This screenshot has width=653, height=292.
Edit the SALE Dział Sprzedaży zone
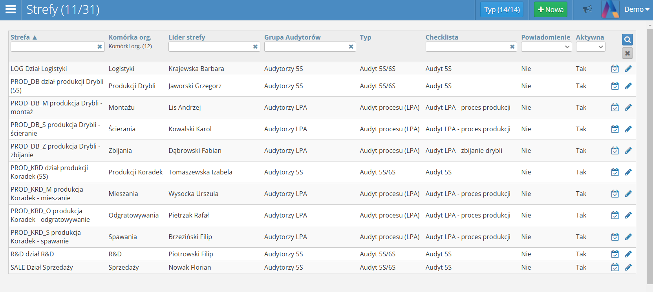pos(628,267)
